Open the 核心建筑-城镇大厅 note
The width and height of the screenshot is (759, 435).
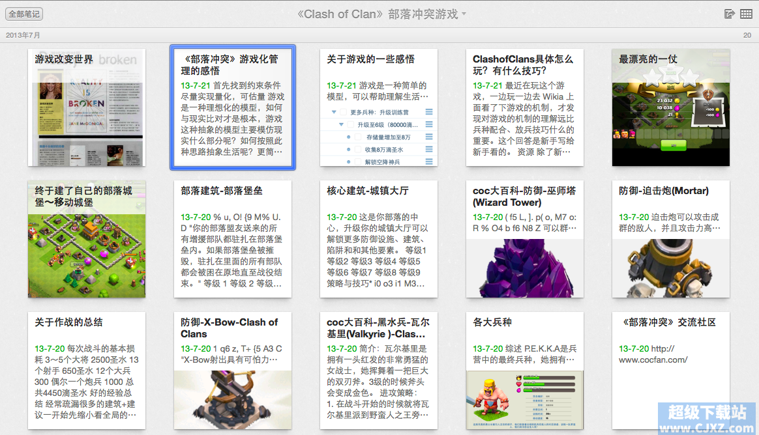379,239
